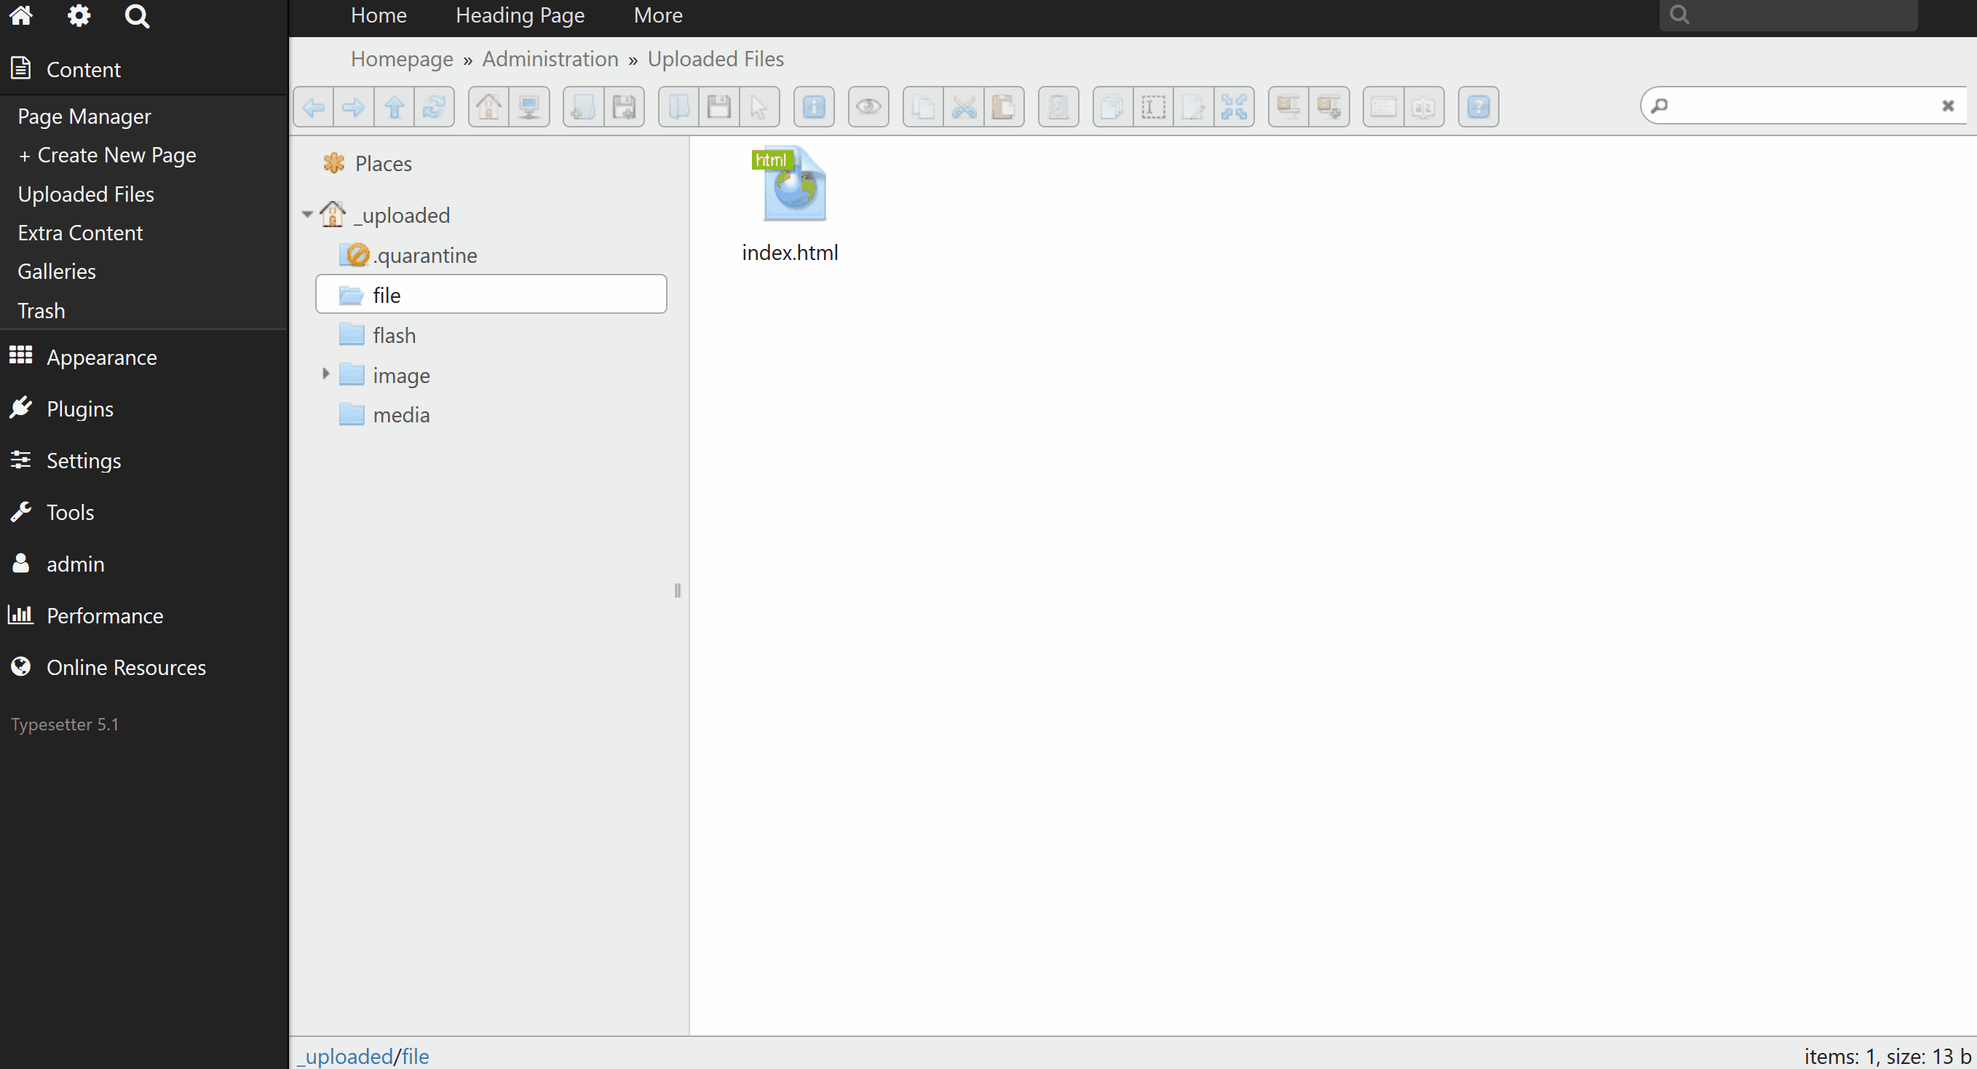Image resolution: width=1977 pixels, height=1069 pixels.
Task: Click the Open toolbar icon
Action: pos(678,107)
